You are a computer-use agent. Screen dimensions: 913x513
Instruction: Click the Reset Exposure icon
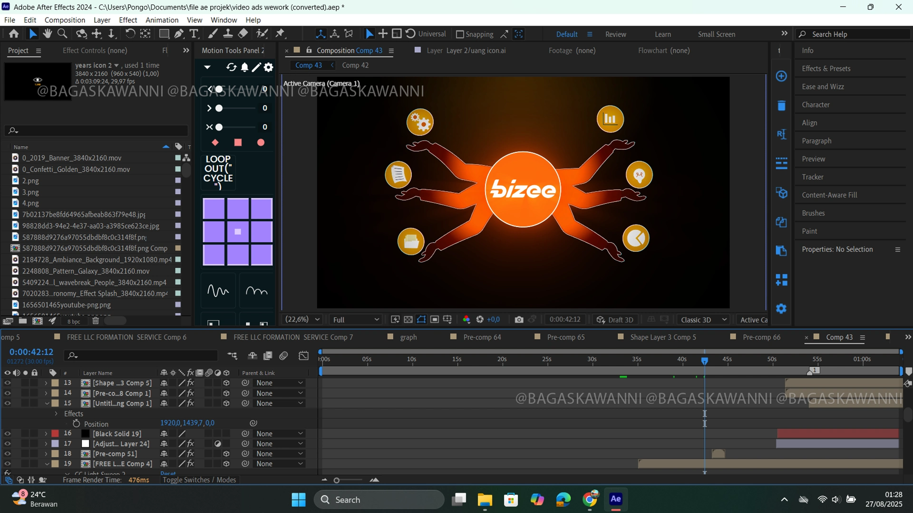(x=480, y=320)
